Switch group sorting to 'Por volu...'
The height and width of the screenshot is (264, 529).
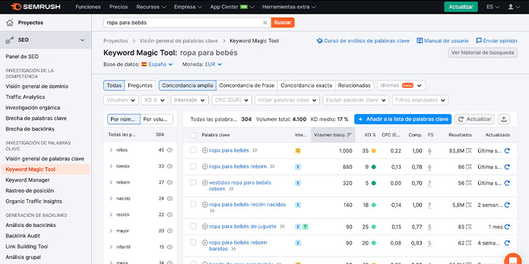pyautogui.click(x=156, y=119)
